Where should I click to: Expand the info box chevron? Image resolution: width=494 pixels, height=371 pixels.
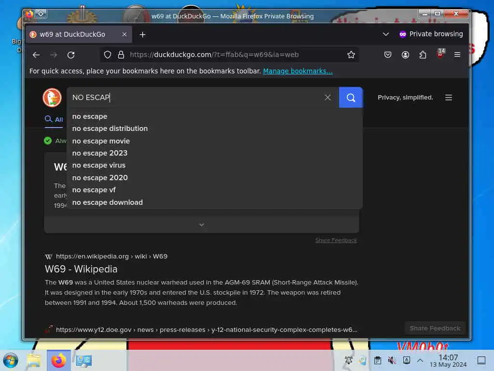tap(202, 225)
